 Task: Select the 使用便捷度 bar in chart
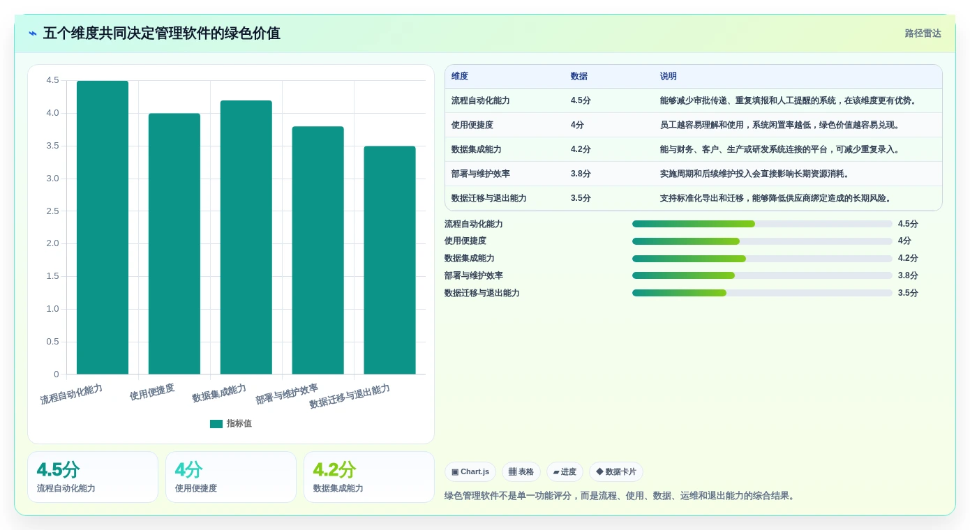174,244
